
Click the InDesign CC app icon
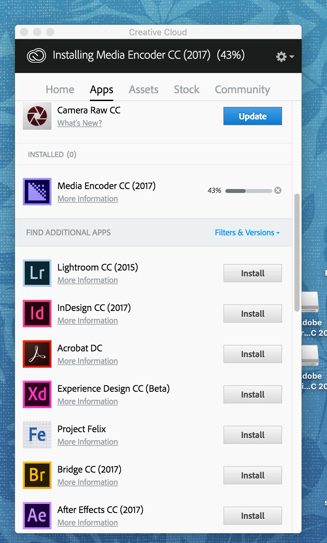coord(37,314)
